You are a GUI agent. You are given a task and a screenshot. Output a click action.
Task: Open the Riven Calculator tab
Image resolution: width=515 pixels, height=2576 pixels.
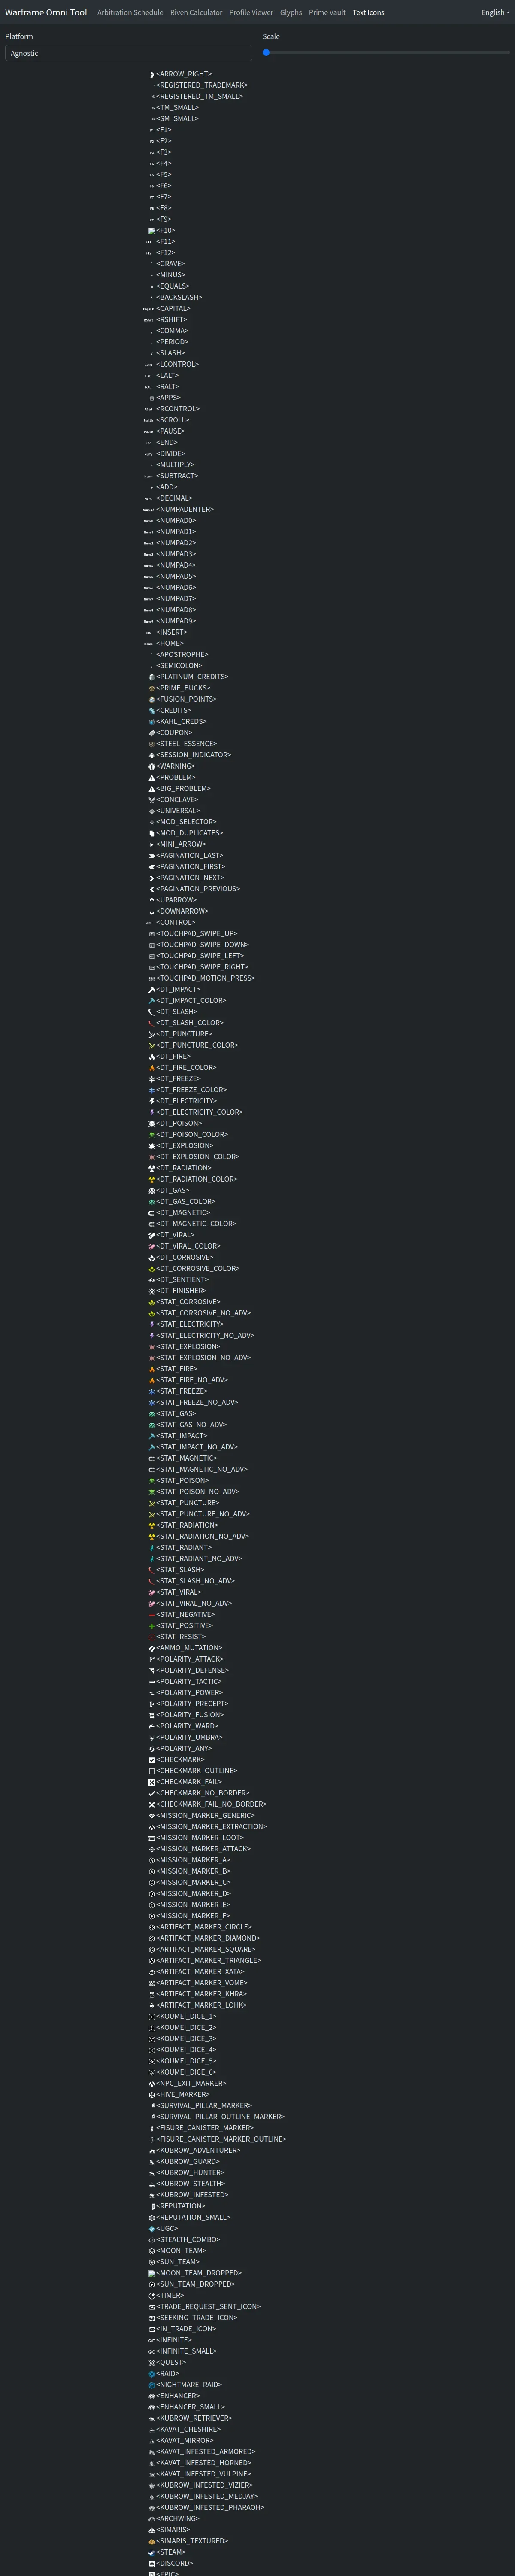point(196,13)
